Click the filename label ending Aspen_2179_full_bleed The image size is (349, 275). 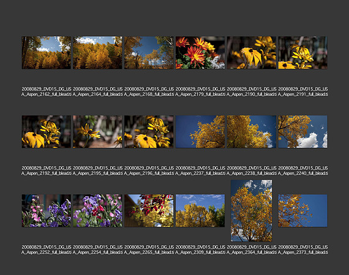point(200,92)
